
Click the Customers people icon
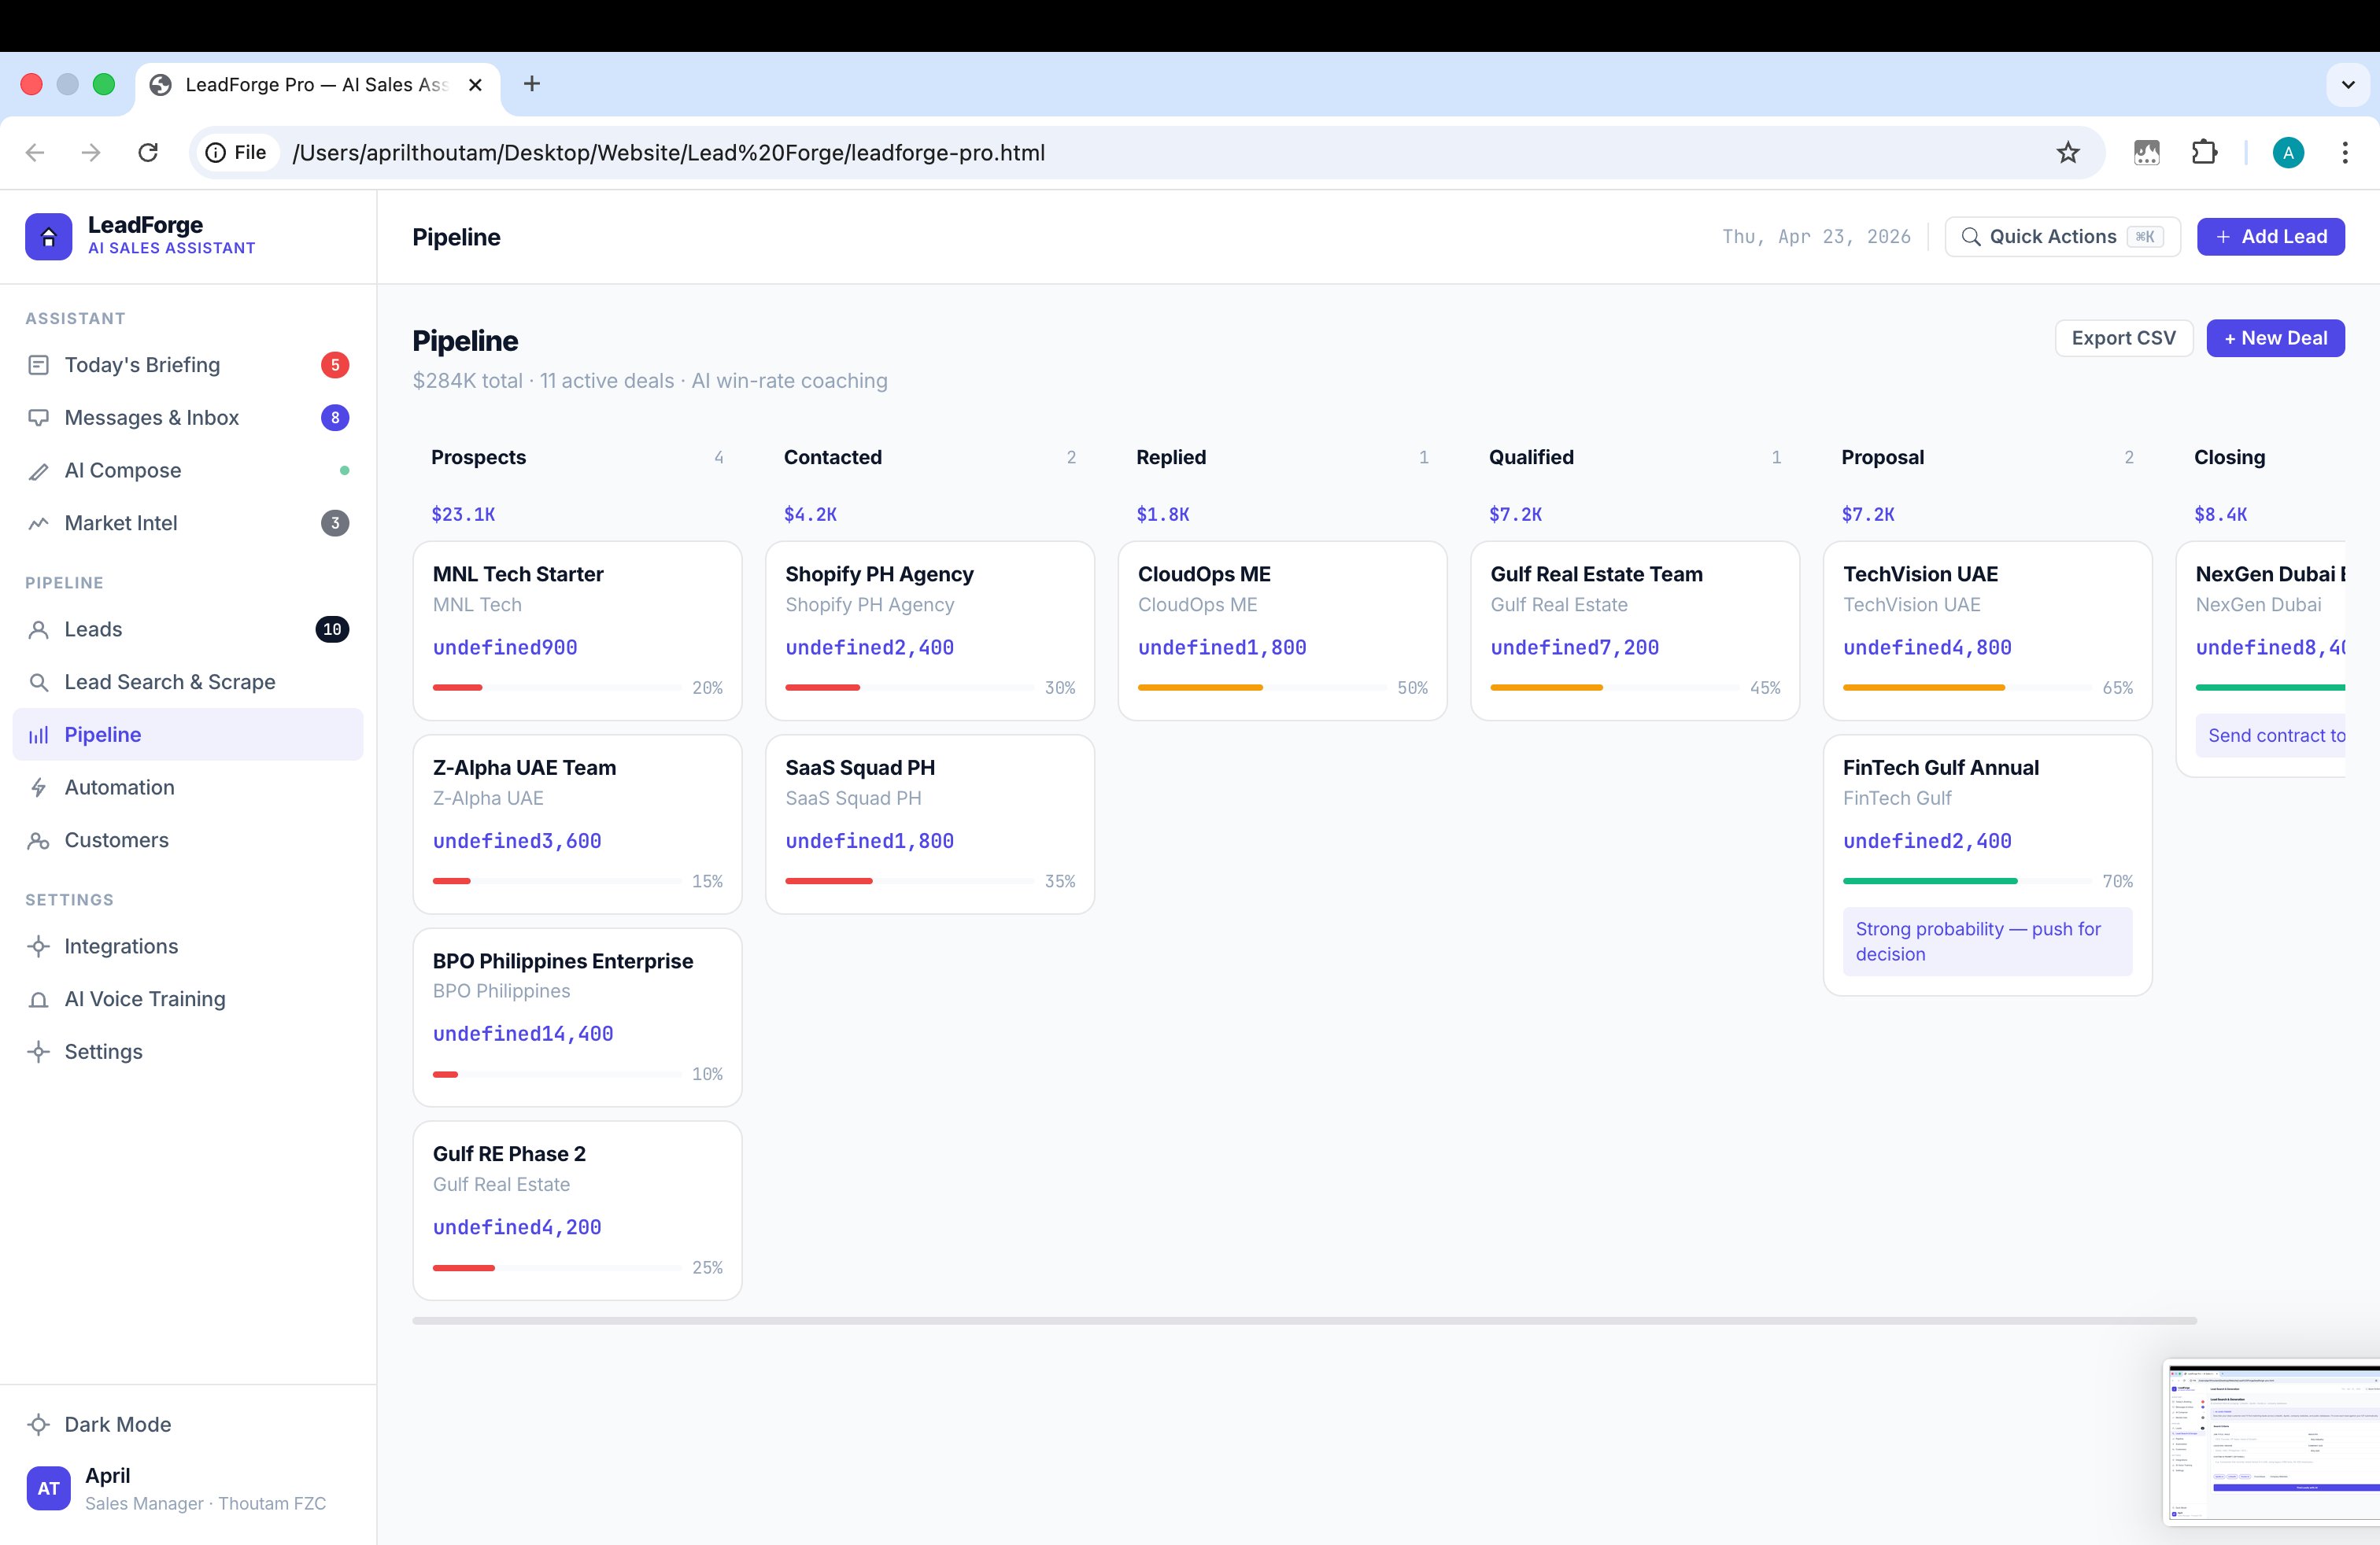38,840
